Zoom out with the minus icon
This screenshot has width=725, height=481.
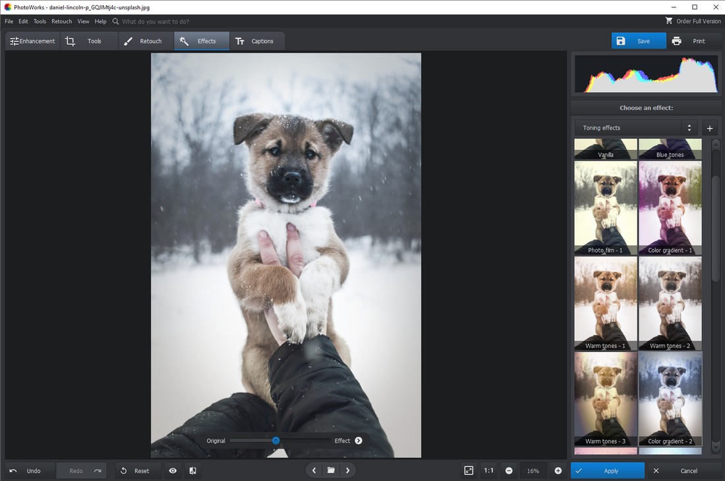click(x=509, y=470)
